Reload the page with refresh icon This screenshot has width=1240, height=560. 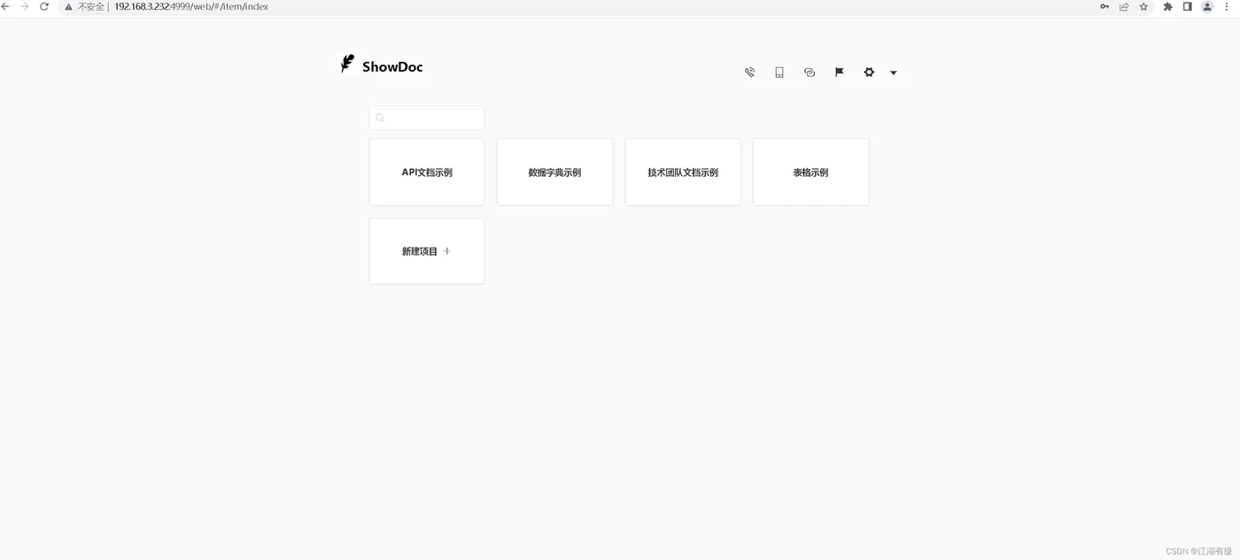(43, 6)
